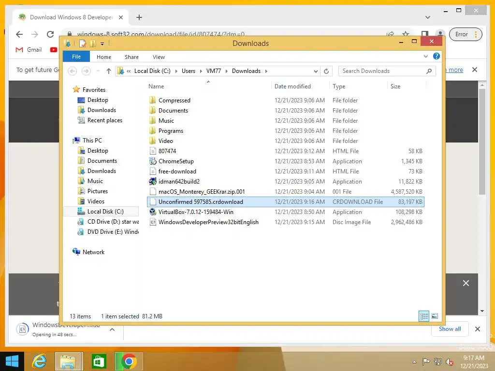
Task: Open the Customize Quick Access Toolbar dropdown arrow
Action: 102,43
